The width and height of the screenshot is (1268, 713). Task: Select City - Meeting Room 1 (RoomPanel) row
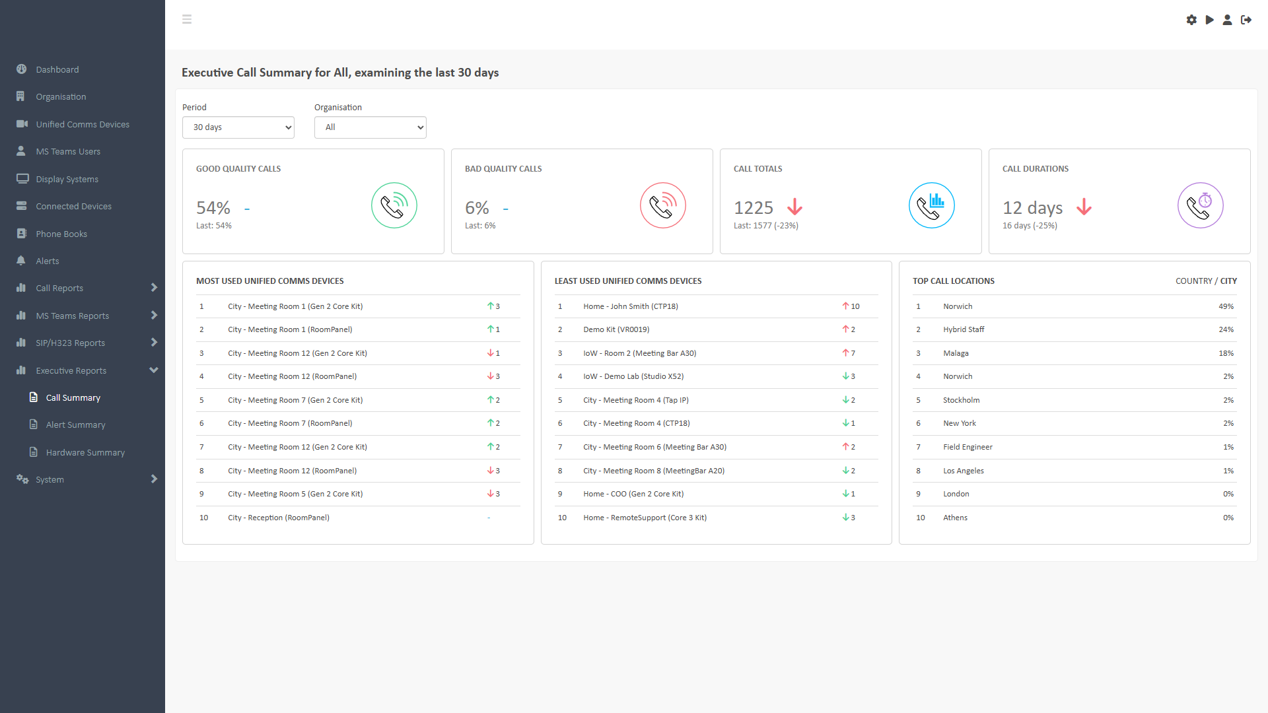tap(290, 329)
